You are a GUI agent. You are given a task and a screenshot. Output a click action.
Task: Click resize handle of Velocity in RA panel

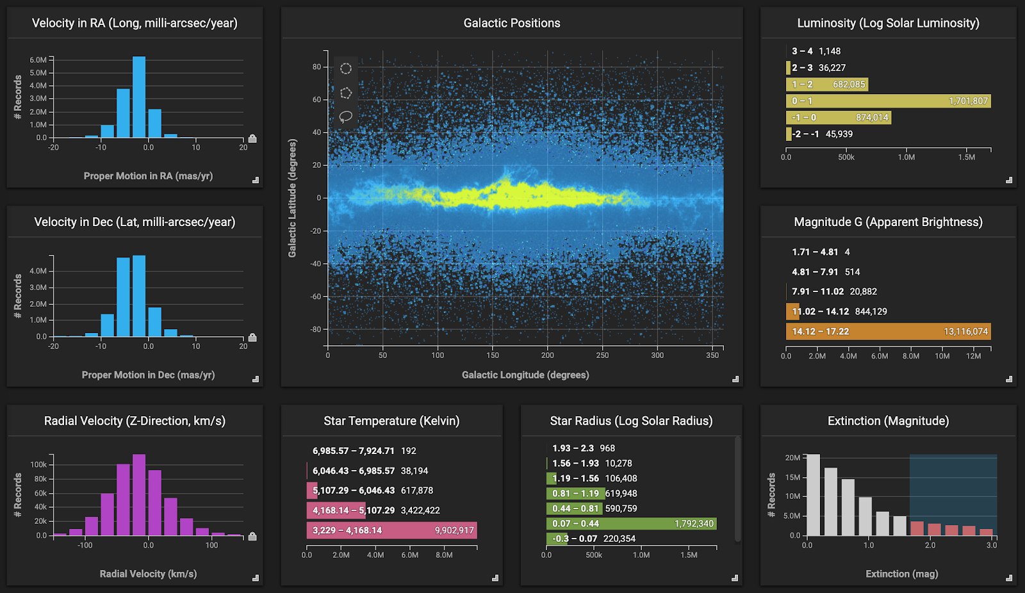(x=256, y=181)
